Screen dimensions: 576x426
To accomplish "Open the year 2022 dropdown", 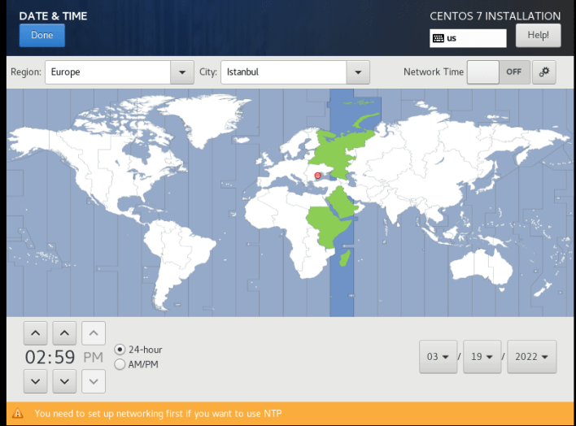I will click(x=531, y=357).
